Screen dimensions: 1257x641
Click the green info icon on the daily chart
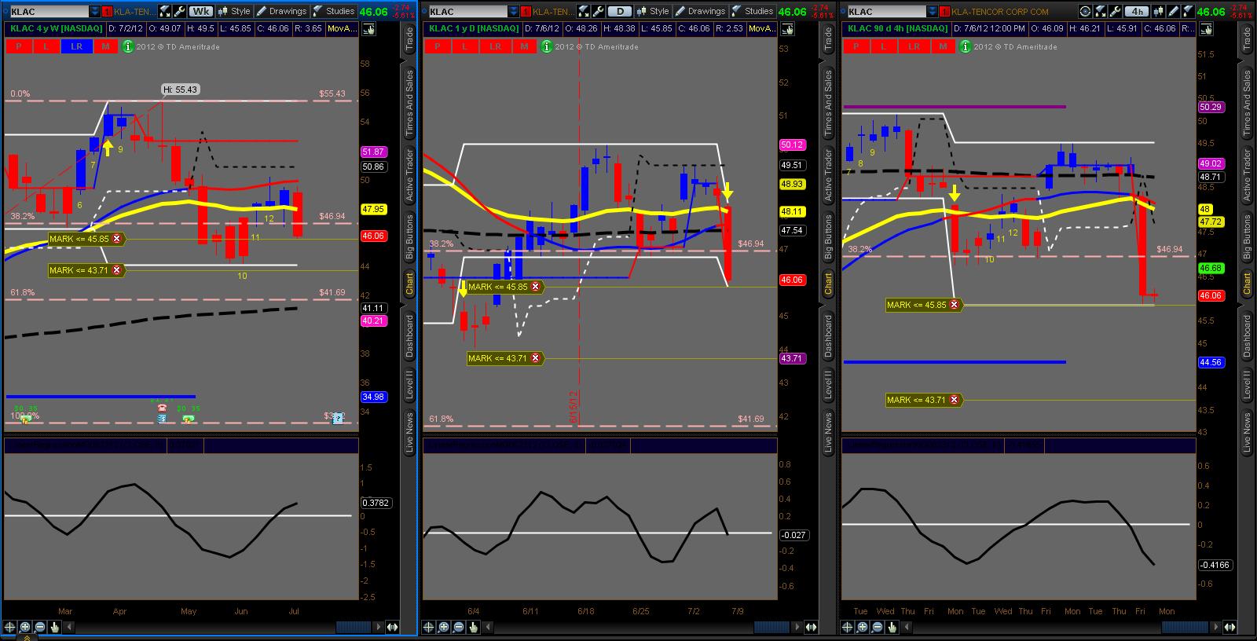[x=548, y=46]
